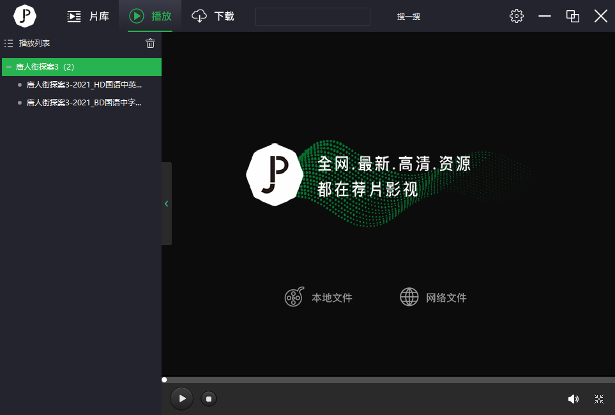Switch to the 播放 tab
Image resolution: width=615 pixels, height=415 pixels.
click(150, 16)
